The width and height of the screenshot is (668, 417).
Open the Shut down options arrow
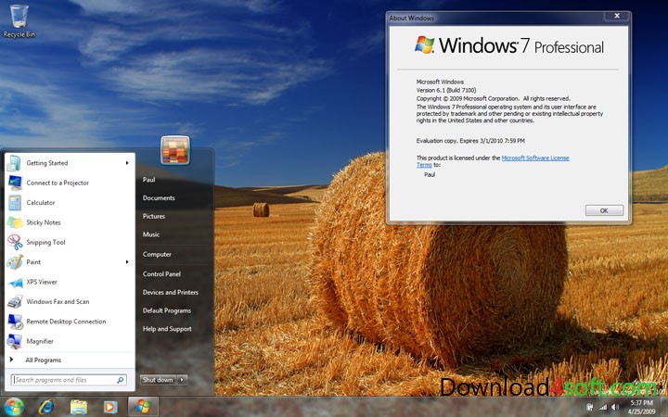tap(183, 380)
